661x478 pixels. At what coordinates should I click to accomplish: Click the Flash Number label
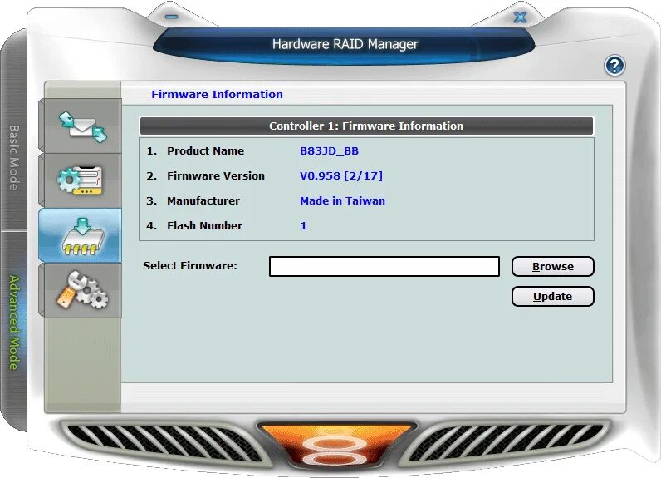tap(204, 226)
